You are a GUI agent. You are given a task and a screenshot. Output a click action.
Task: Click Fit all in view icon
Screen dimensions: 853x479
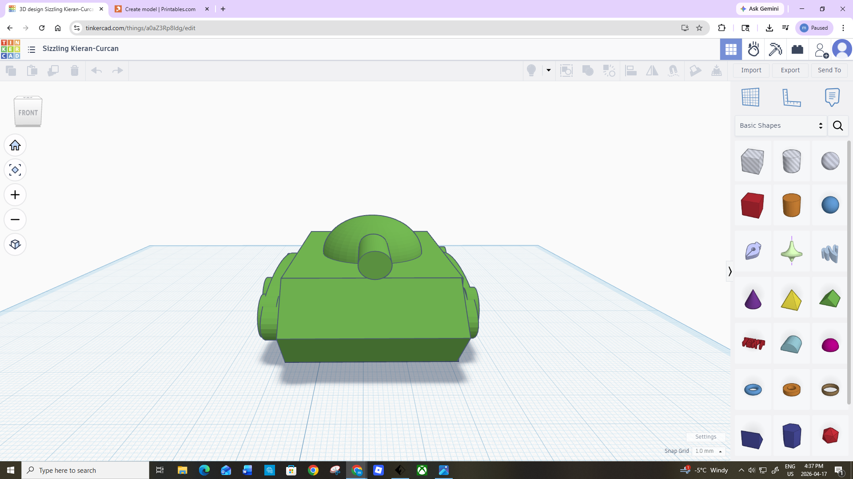click(15, 170)
